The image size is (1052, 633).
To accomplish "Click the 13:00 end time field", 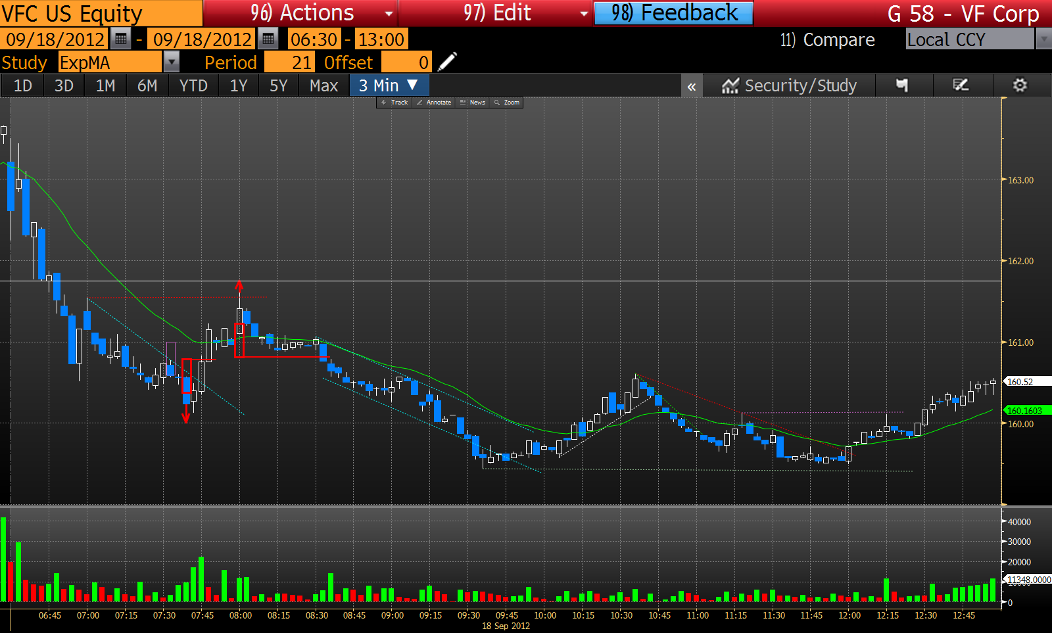I will (x=381, y=39).
